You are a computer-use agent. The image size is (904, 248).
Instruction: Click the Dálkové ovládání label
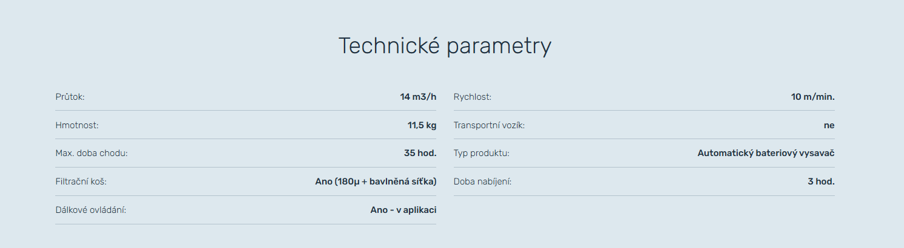point(90,210)
